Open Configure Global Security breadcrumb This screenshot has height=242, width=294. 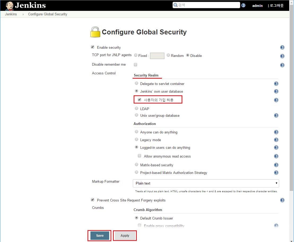click(48, 14)
